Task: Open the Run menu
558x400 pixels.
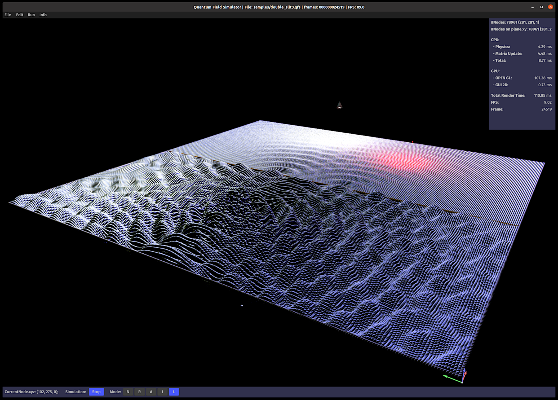Action: [31, 15]
